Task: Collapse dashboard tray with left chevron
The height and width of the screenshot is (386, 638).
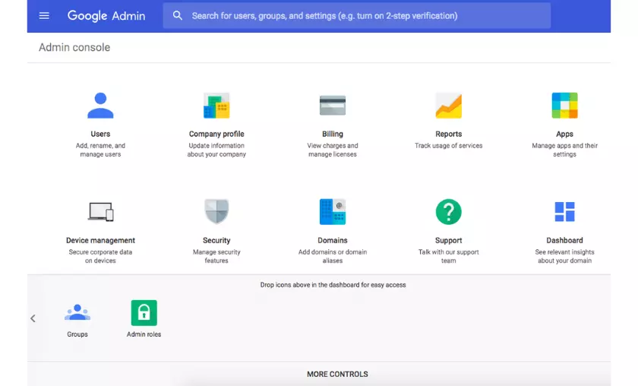Action: coord(33,318)
